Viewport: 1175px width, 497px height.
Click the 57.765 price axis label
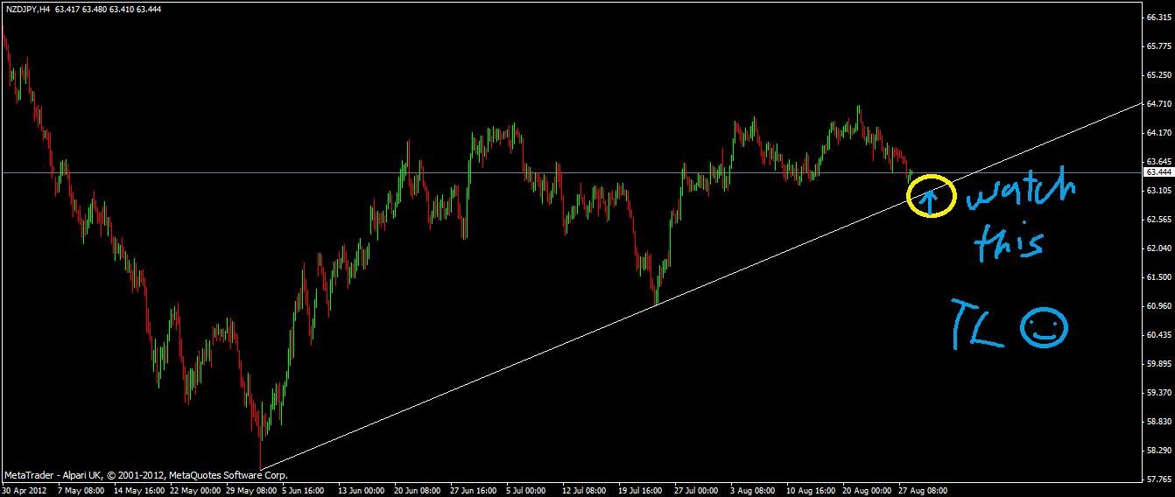(1159, 479)
